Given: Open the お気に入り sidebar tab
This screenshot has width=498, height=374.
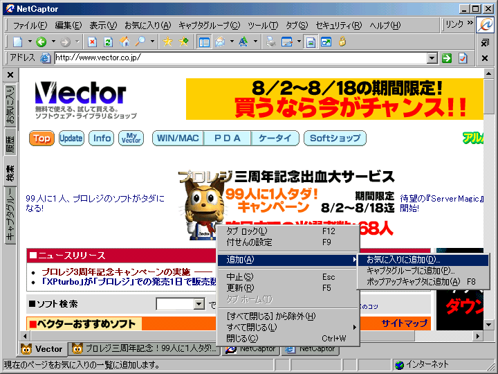Looking at the screenshot, I should pyautogui.click(x=10, y=105).
